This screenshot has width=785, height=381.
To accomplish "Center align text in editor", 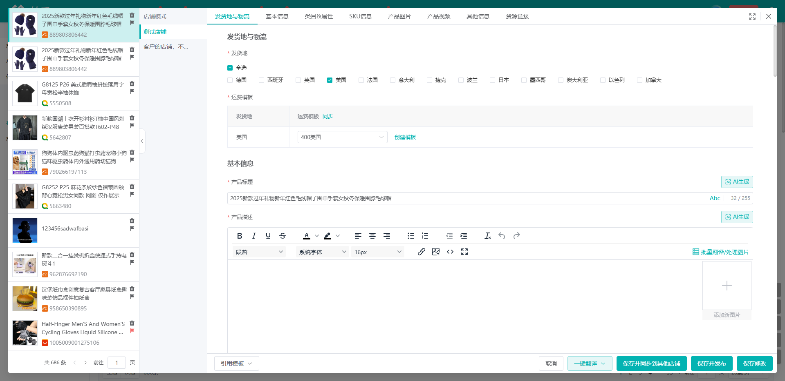I will click(372, 236).
